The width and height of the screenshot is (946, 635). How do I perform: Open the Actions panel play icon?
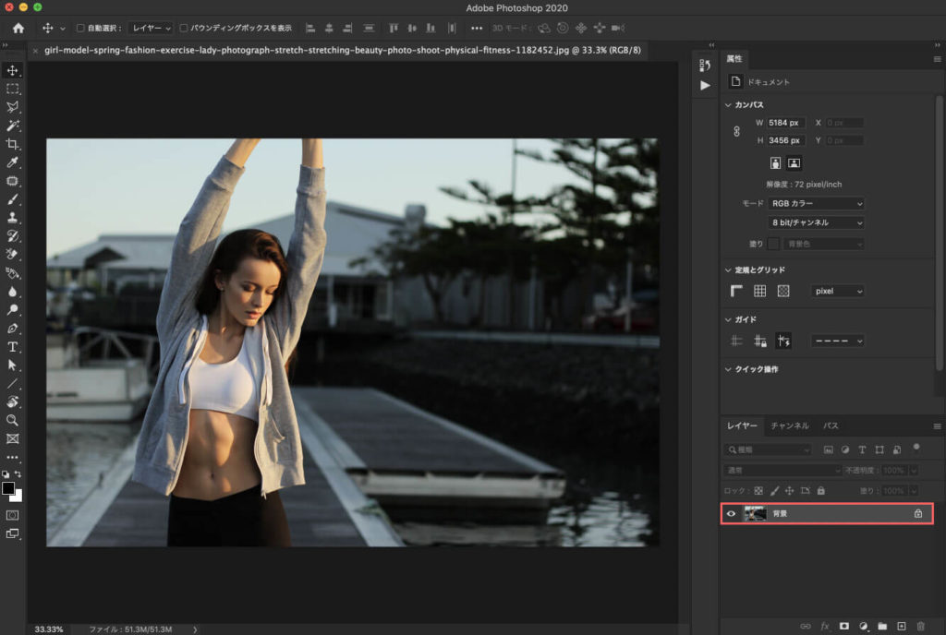click(x=705, y=86)
